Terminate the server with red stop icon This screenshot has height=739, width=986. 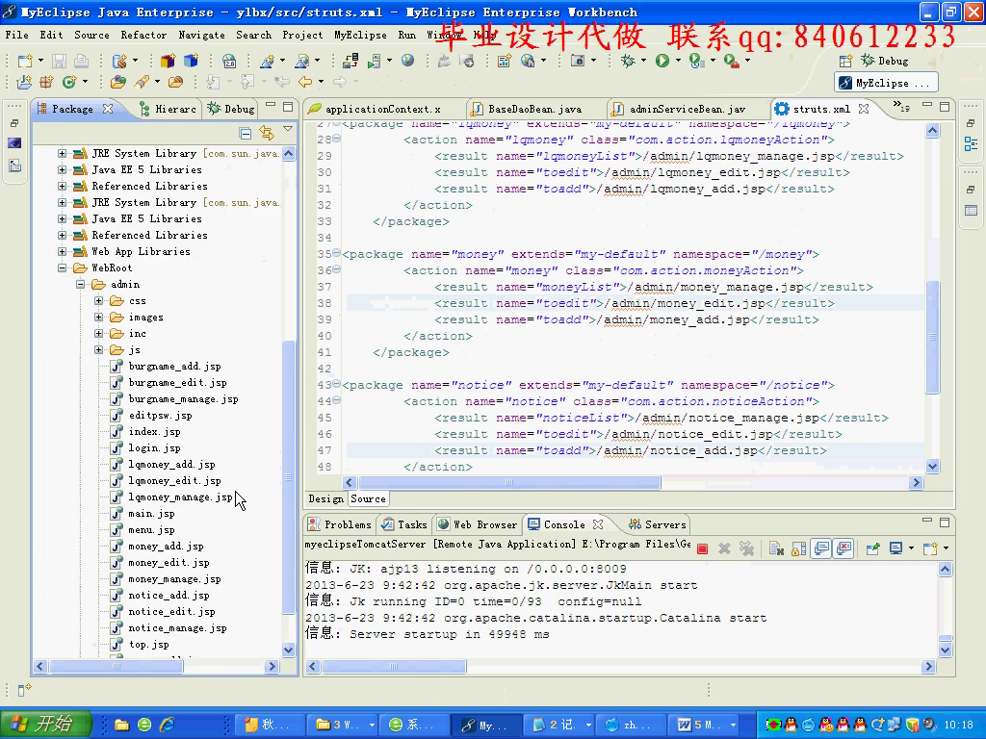coord(703,548)
